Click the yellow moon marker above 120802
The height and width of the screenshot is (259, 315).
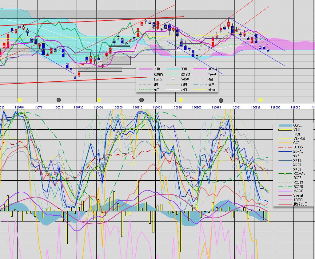click(99, 100)
